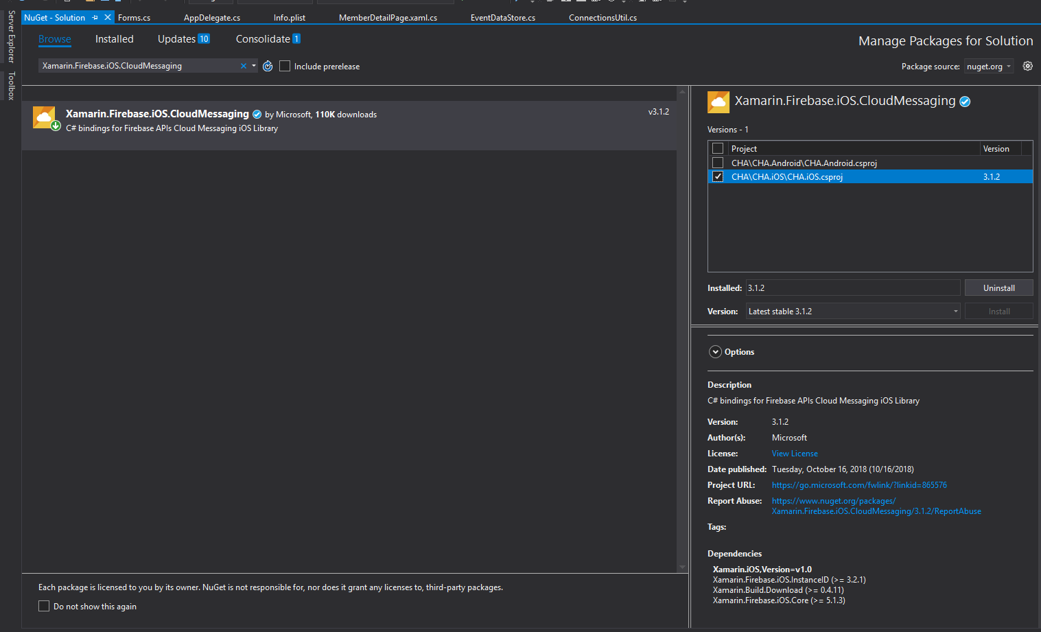Click the Xamarin.iOS,Version=v1.0 dependency heading
The width and height of the screenshot is (1041, 632).
762,570
